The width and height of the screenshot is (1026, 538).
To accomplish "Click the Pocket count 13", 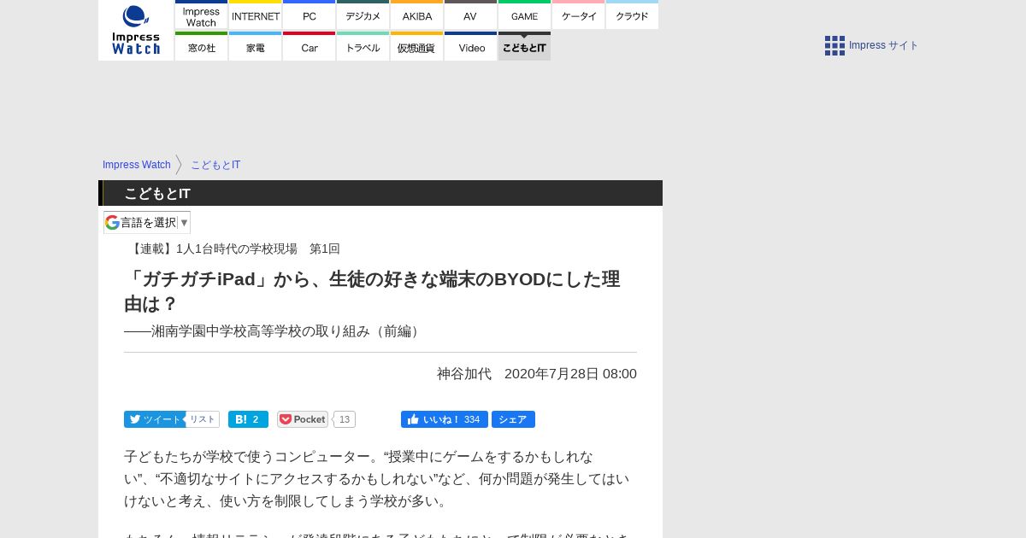I will tap(345, 419).
